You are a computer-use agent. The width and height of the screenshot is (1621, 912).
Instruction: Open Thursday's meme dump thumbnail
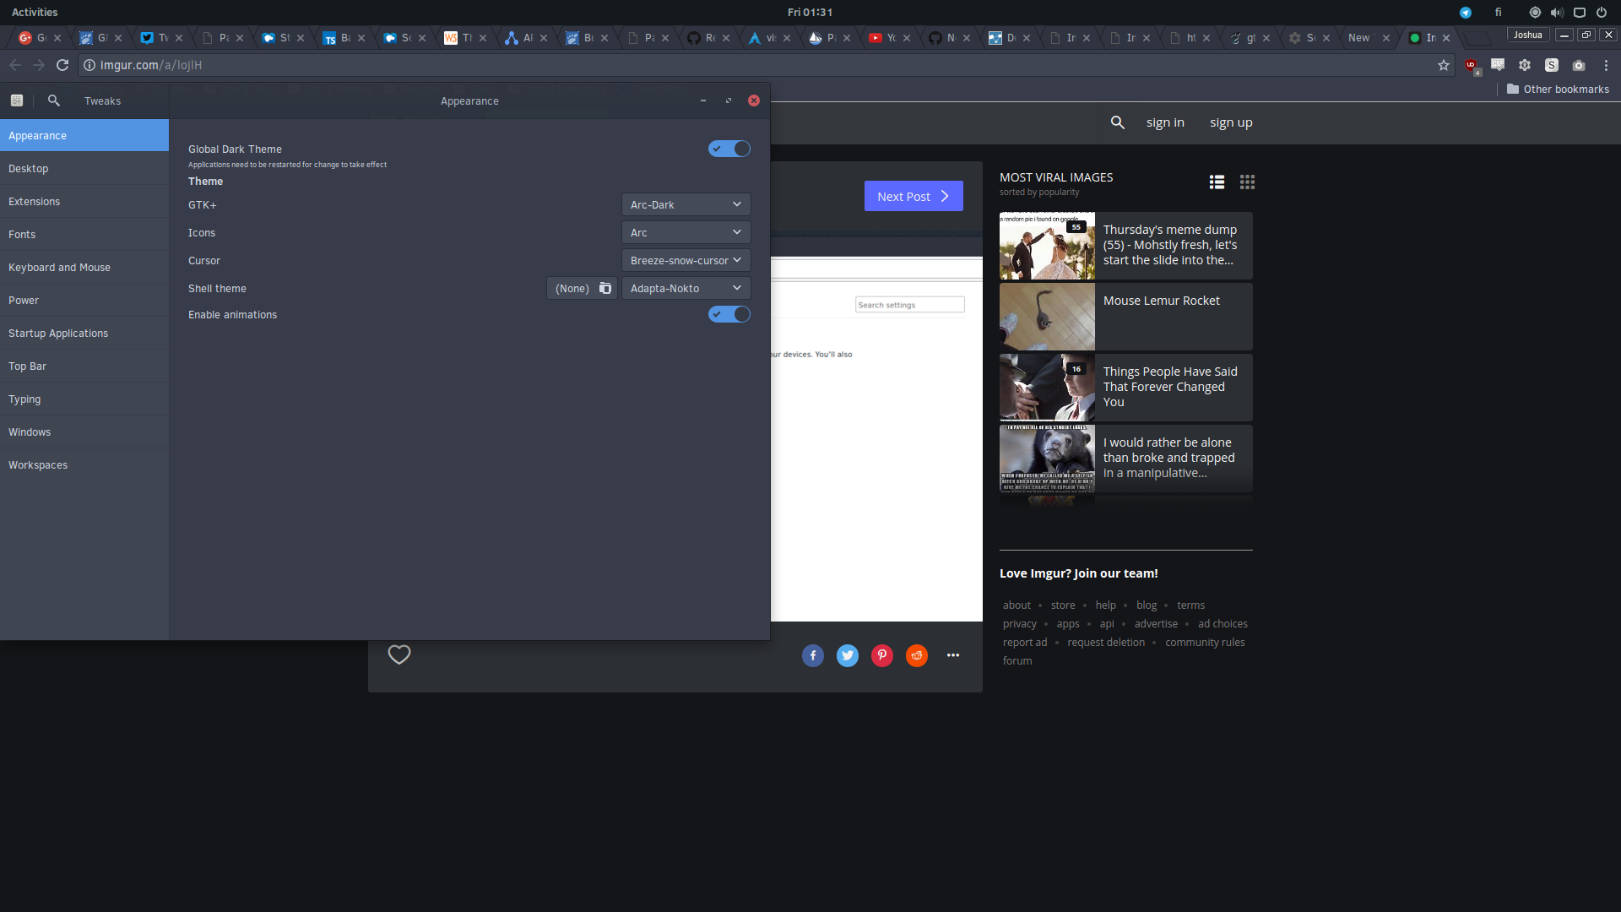[1047, 246]
